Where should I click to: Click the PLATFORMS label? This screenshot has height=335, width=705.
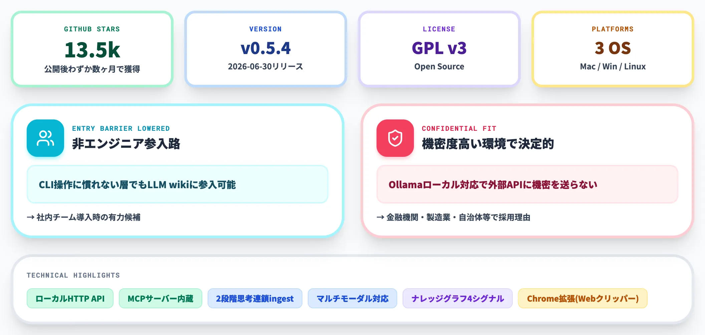pyautogui.click(x=613, y=29)
